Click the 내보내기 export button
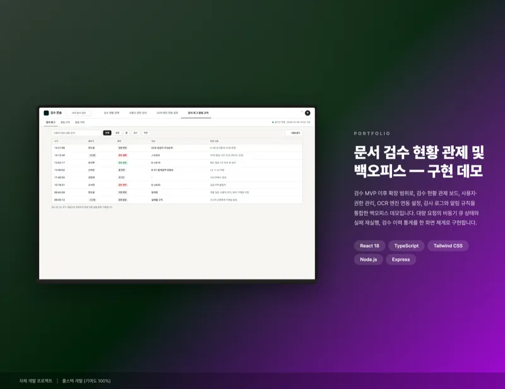Screen dimensions: 505x389 click(294, 133)
